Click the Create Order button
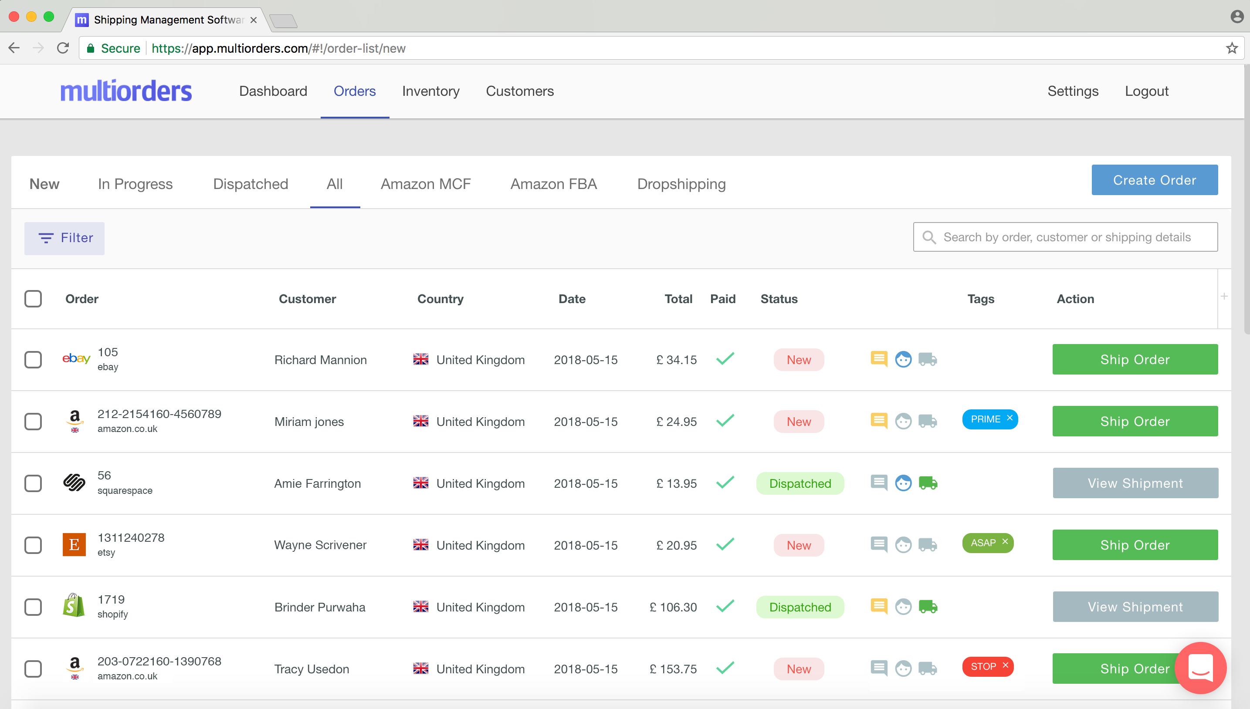Viewport: 1250px width, 709px height. click(1154, 180)
